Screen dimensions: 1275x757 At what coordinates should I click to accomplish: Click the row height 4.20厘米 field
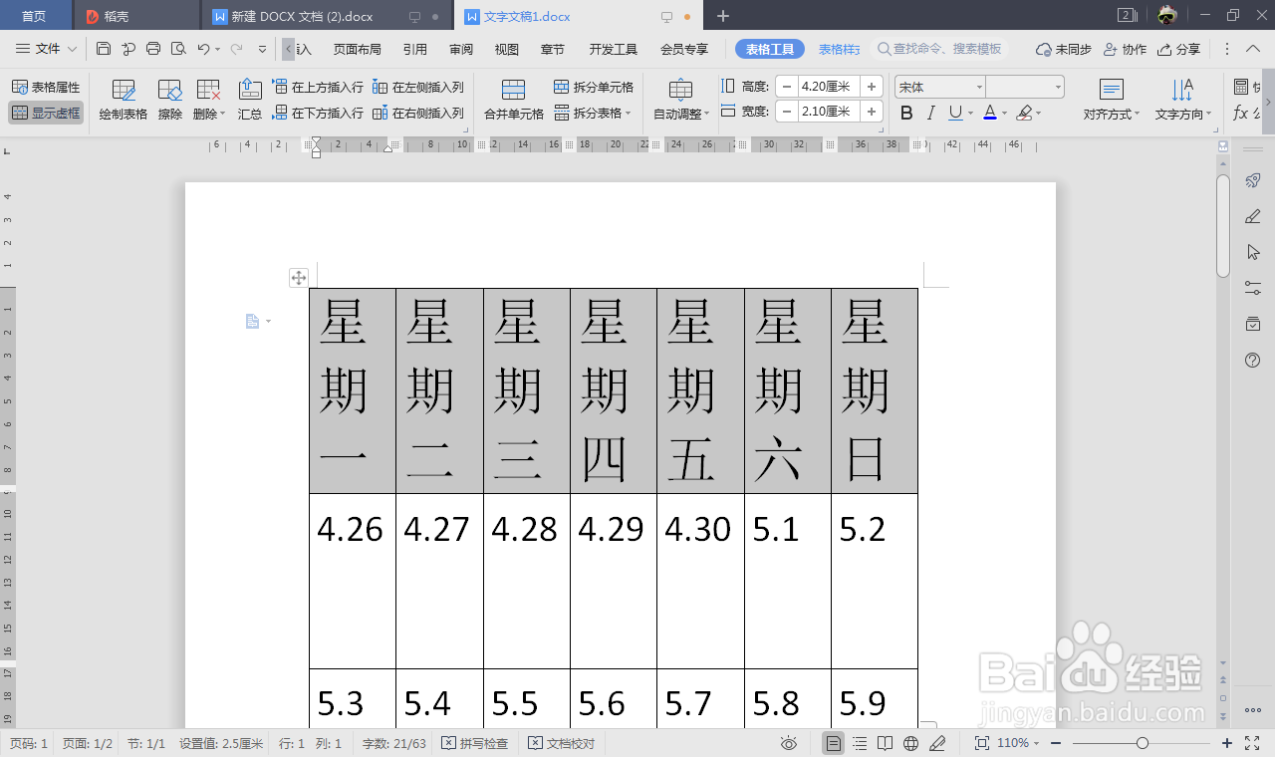click(x=829, y=87)
